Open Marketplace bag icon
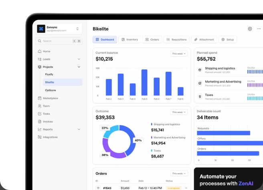The width and height of the screenshot is (263, 190). (40, 98)
